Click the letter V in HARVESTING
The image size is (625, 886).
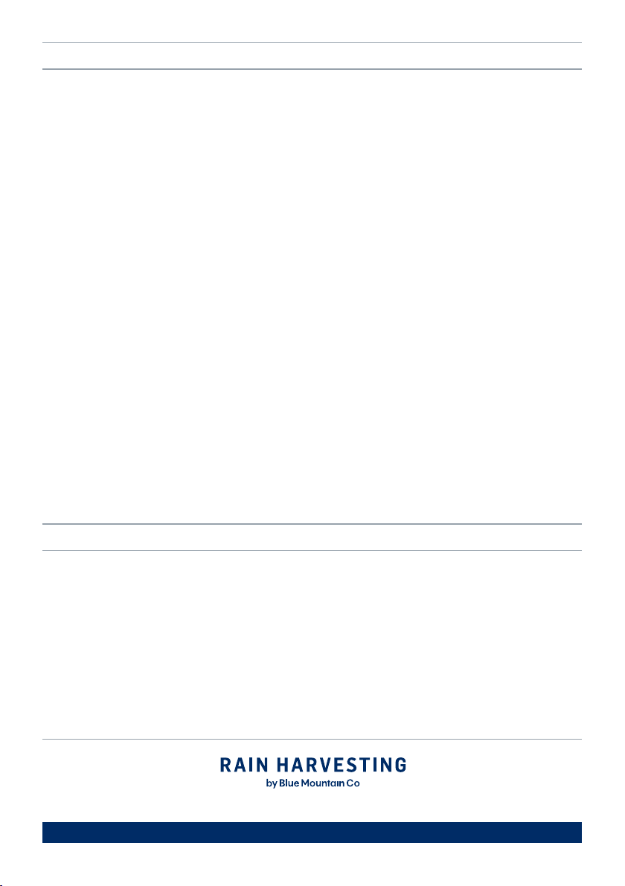pyautogui.click(x=327, y=765)
